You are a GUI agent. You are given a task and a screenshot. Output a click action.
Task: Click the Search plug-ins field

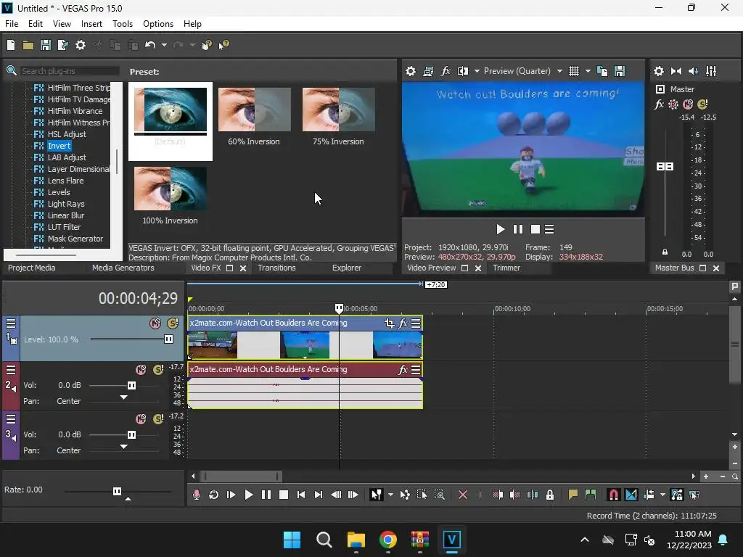[69, 71]
